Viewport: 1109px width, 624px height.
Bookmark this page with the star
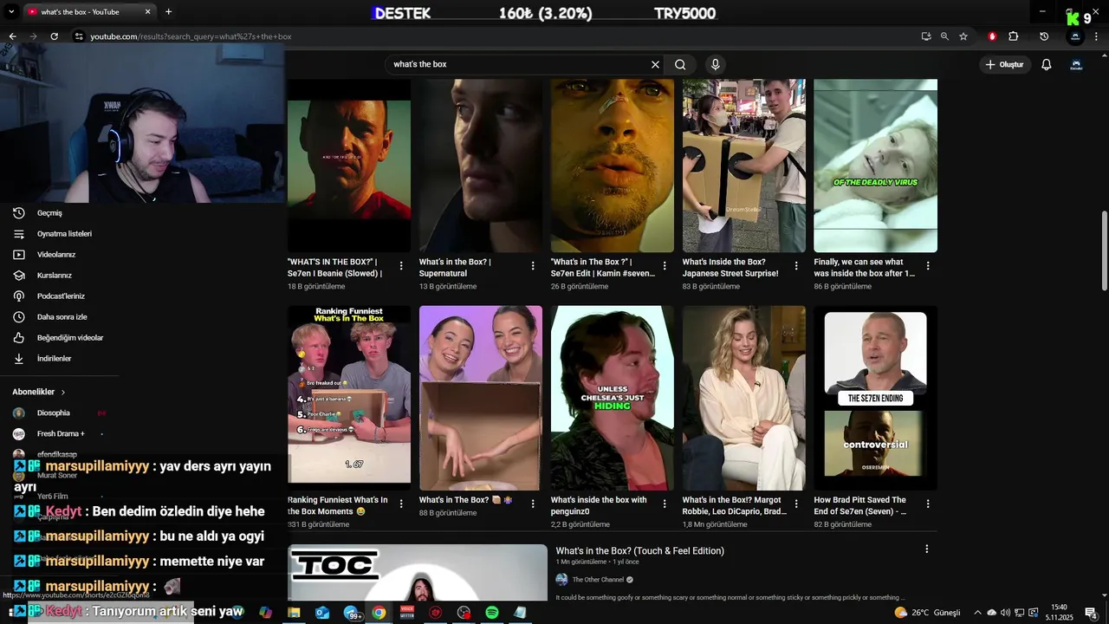coord(963,36)
